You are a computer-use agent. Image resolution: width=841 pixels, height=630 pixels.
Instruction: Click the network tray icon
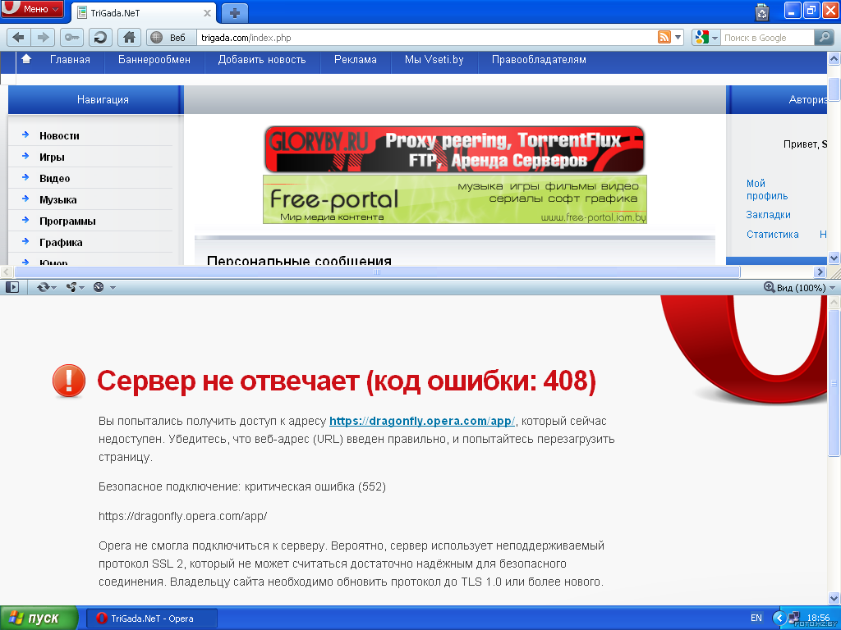(794, 618)
